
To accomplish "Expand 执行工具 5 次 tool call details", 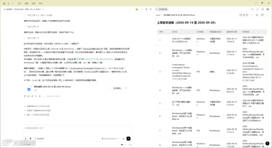I will pyautogui.click(x=38, y=15).
